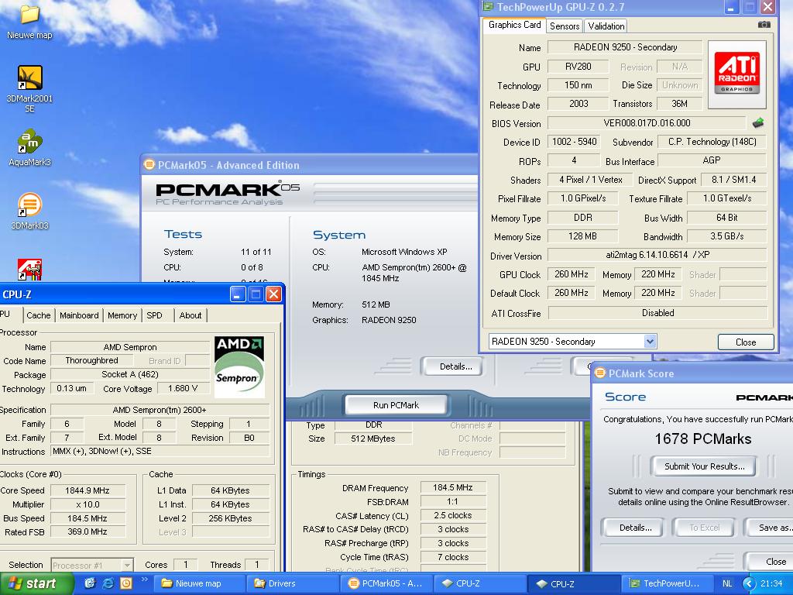Click the tray arrow to show hidden icons

(x=749, y=583)
